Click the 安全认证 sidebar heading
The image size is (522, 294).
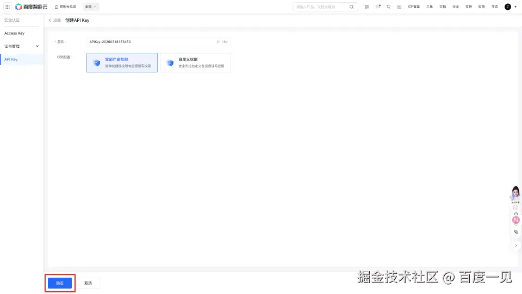pyautogui.click(x=12, y=20)
